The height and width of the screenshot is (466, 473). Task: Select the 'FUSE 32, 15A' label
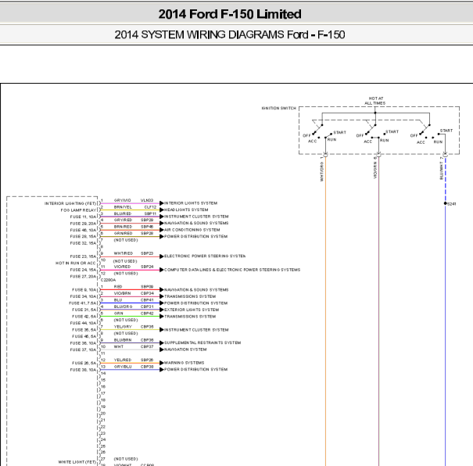83,243
